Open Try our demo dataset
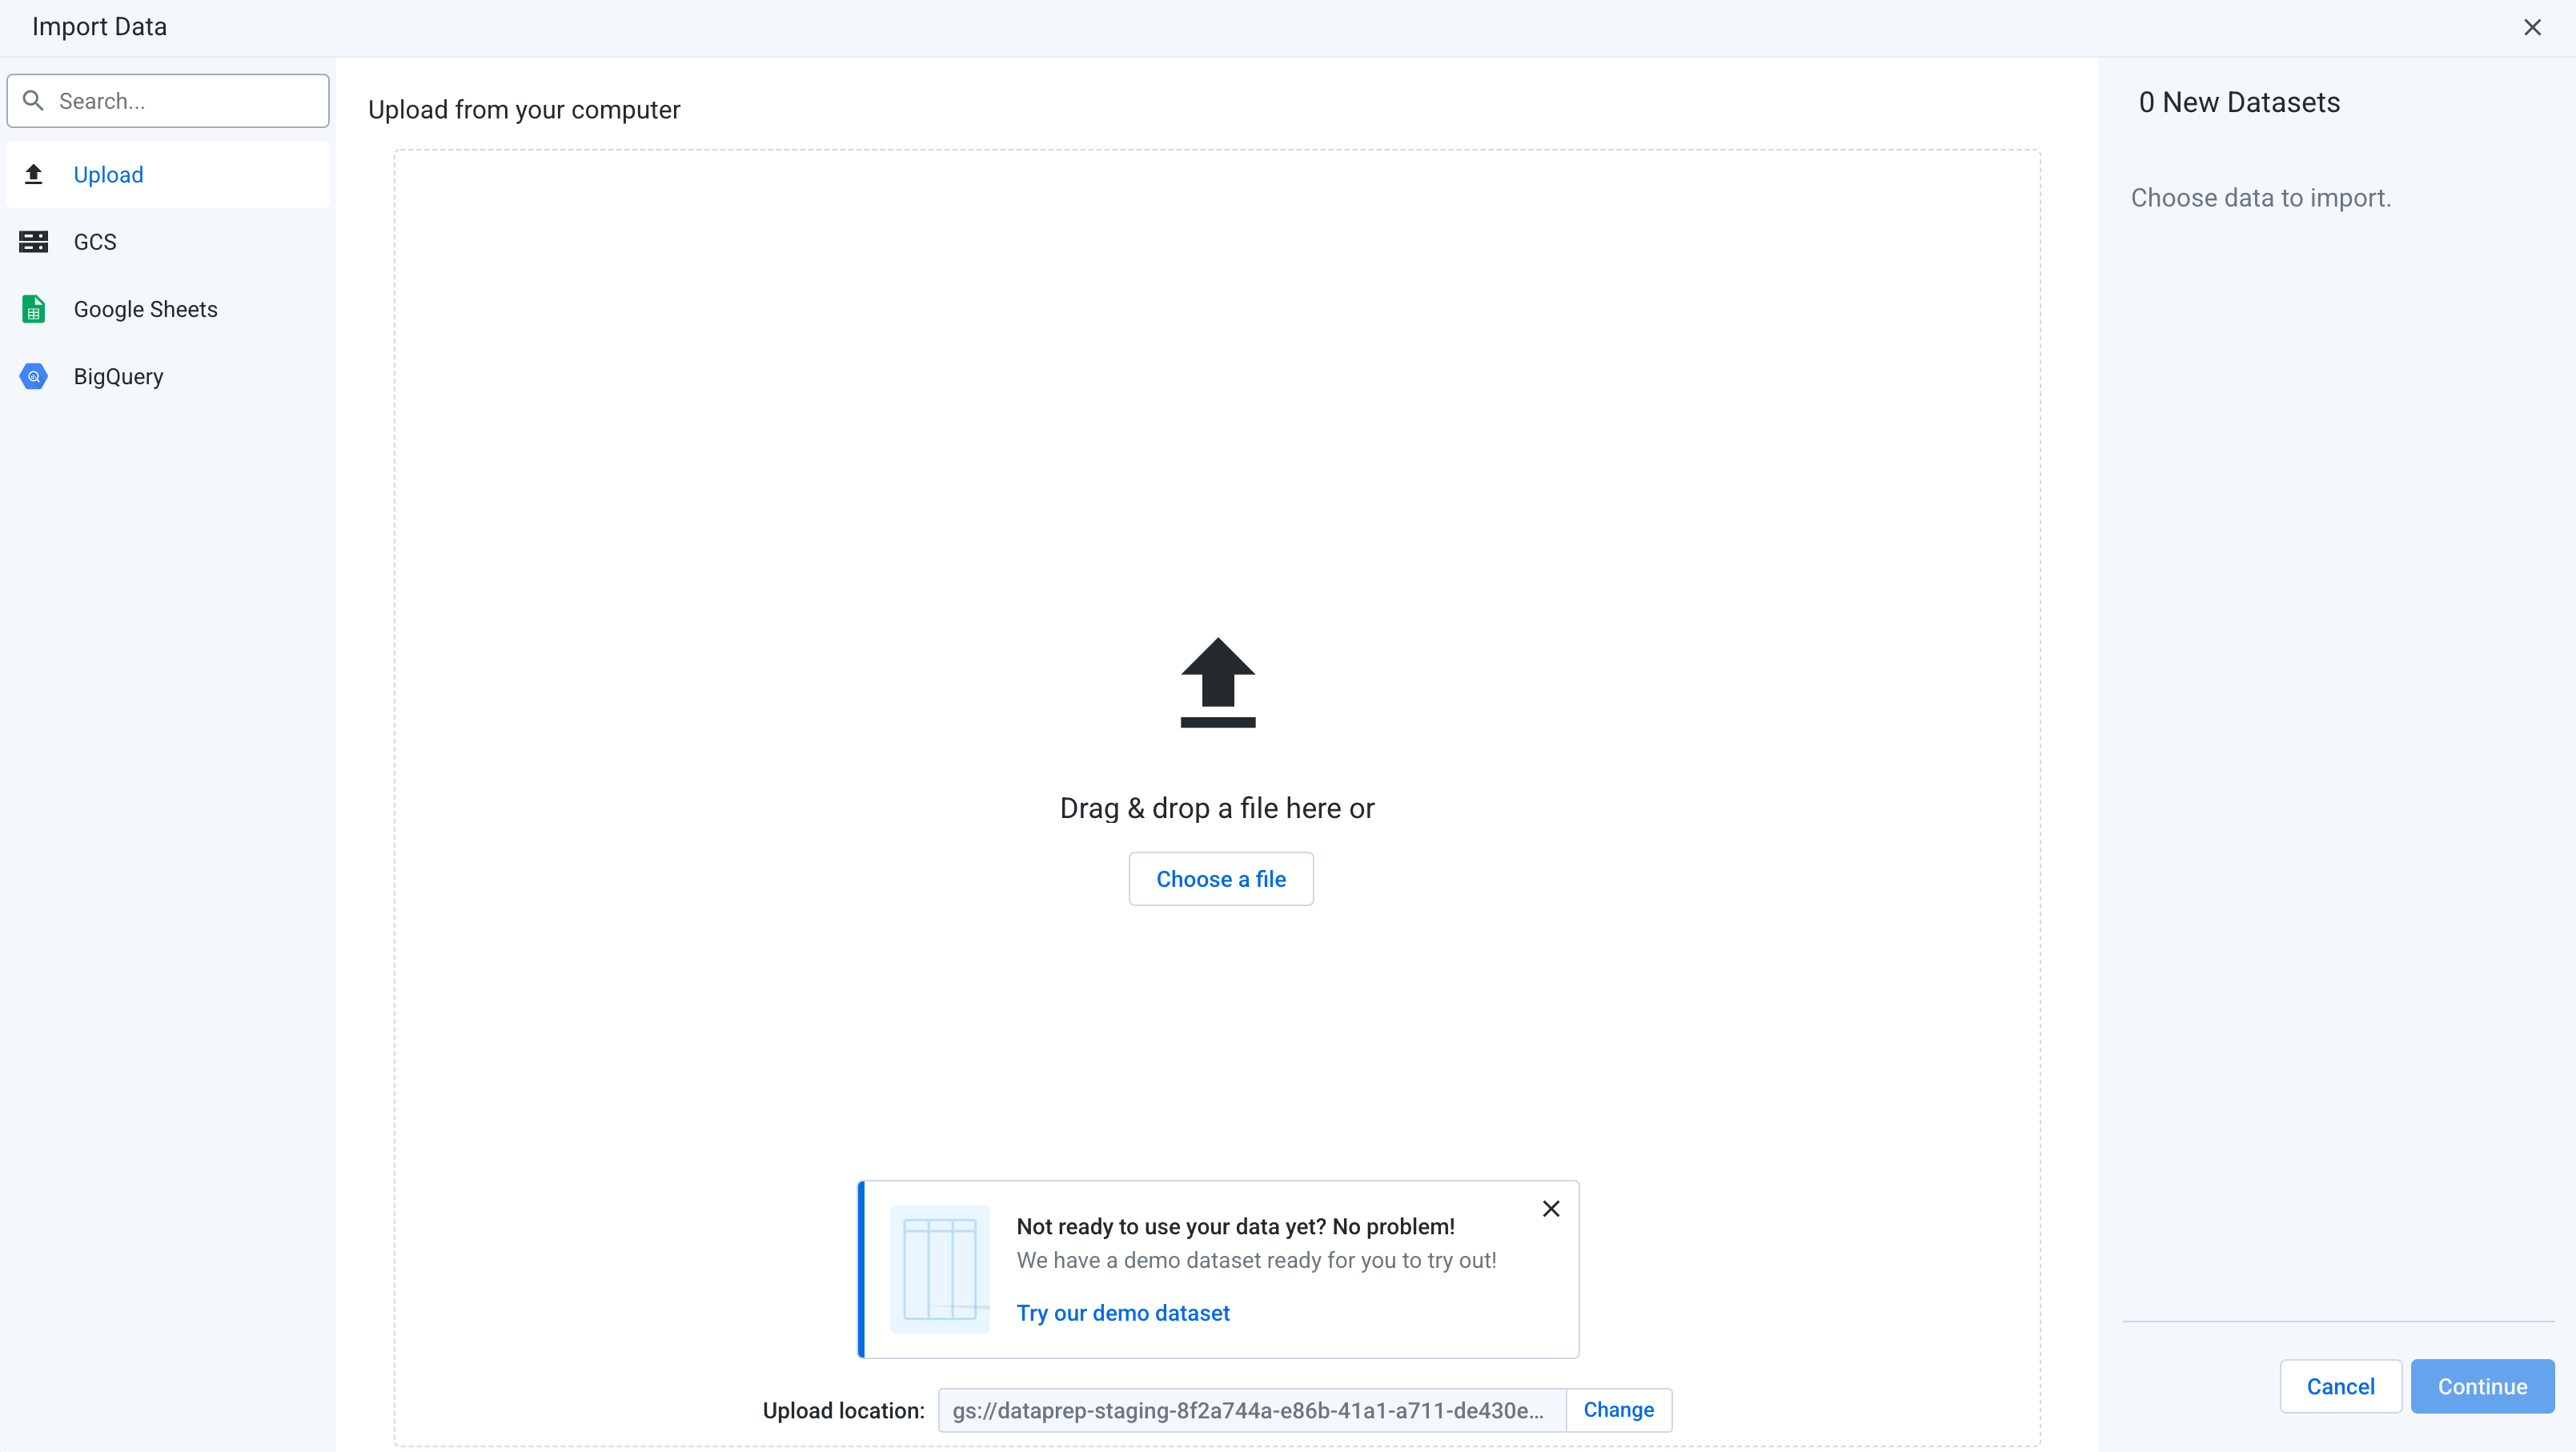 pyautogui.click(x=1123, y=1313)
